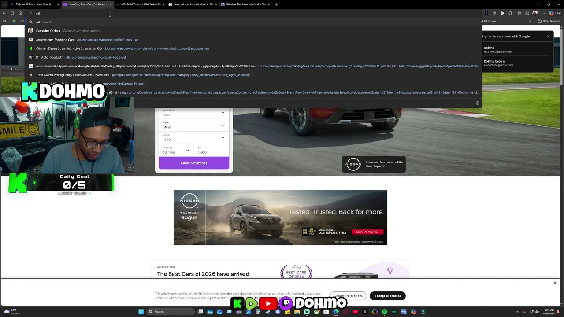
Task: Click the ZIP input field
Action: tap(212, 150)
